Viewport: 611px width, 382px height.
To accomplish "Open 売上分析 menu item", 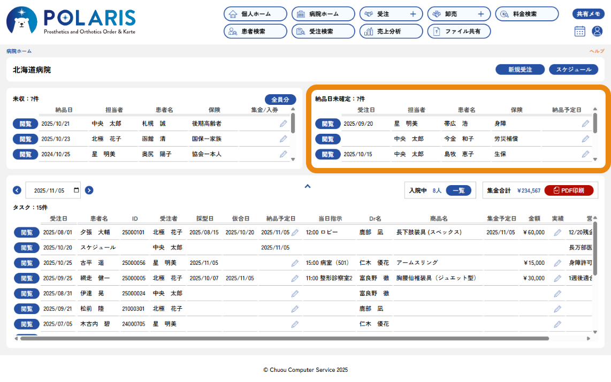I will pos(391,31).
